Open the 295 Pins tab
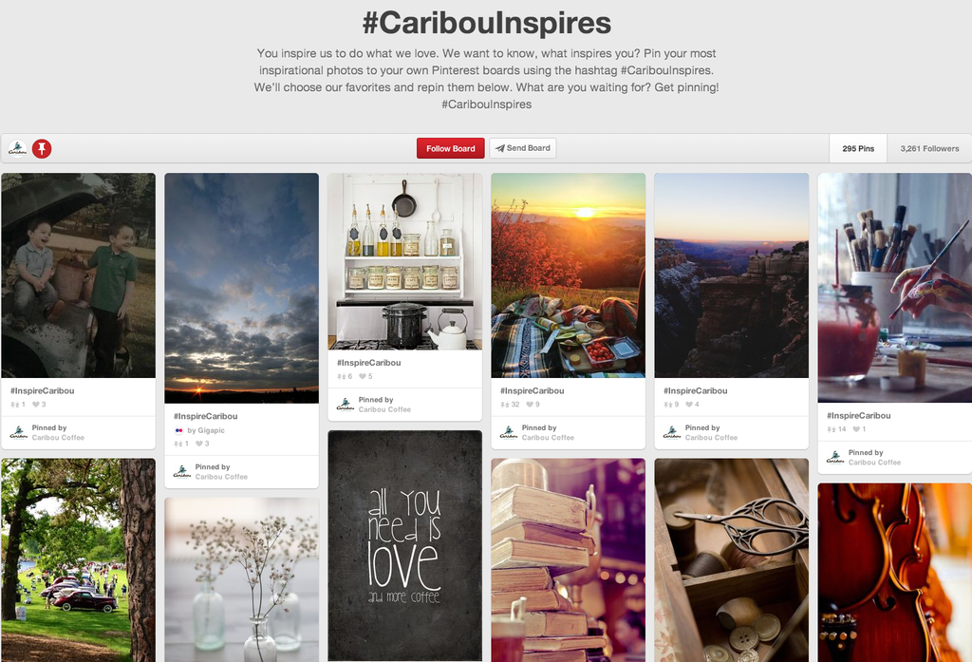The width and height of the screenshot is (972, 662). 858,149
